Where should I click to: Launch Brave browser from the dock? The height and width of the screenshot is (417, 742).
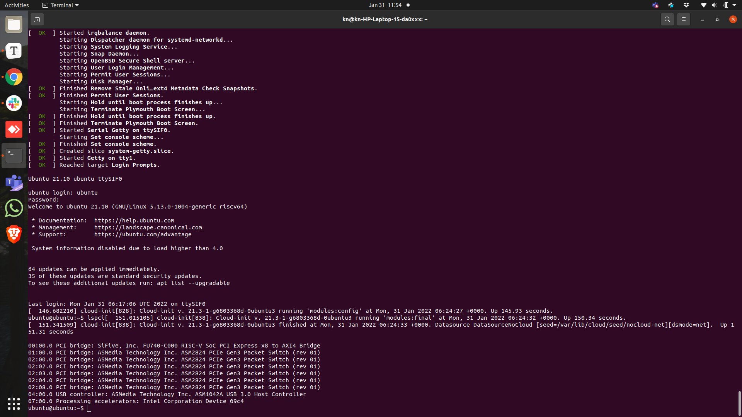click(x=14, y=234)
